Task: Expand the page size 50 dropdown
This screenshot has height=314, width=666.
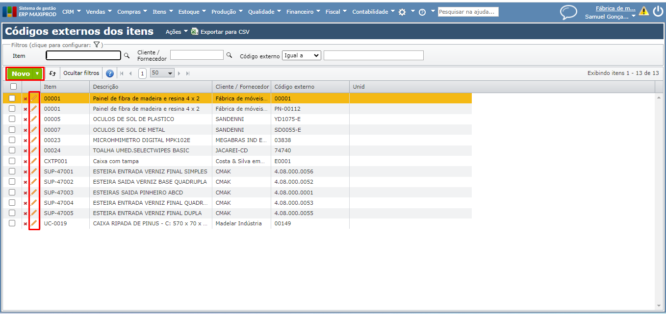Action: (x=162, y=73)
